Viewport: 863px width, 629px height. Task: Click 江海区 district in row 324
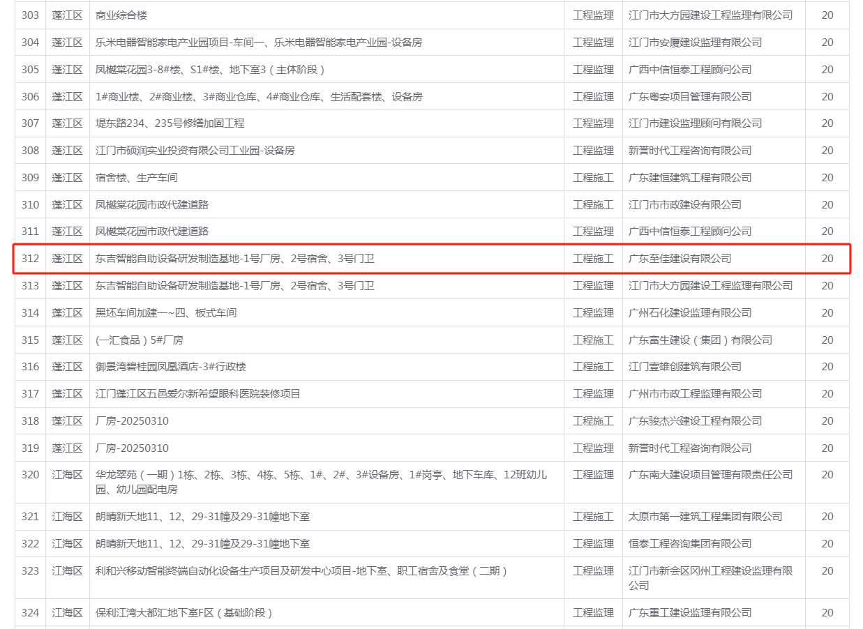67,613
